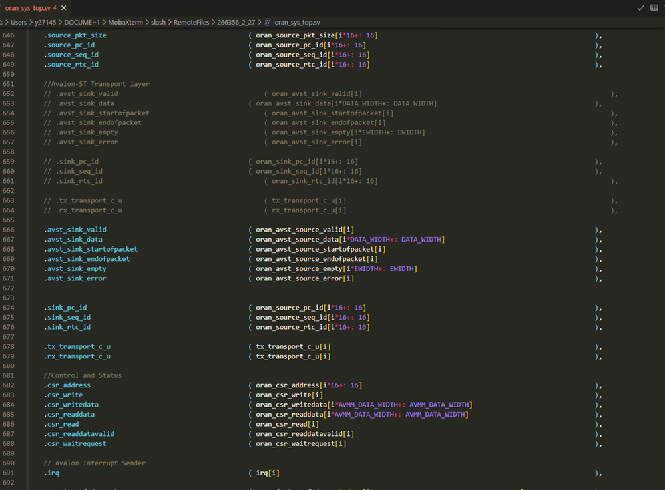Click the .irq port connection line

[52, 473]
